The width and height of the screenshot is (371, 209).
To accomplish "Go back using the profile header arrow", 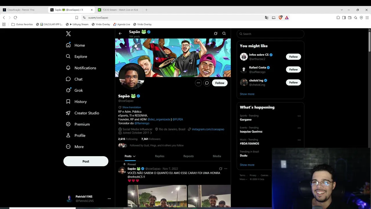I will [120, 33].
